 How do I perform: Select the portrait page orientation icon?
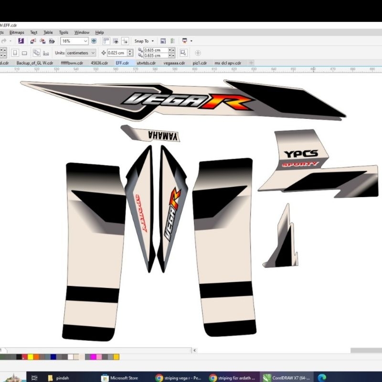pyautogui.click(x=15, y=53)
